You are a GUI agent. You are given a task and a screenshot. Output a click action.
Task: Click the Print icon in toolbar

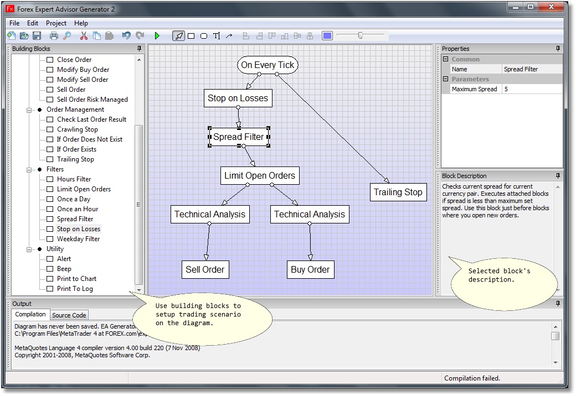(54, 36)
